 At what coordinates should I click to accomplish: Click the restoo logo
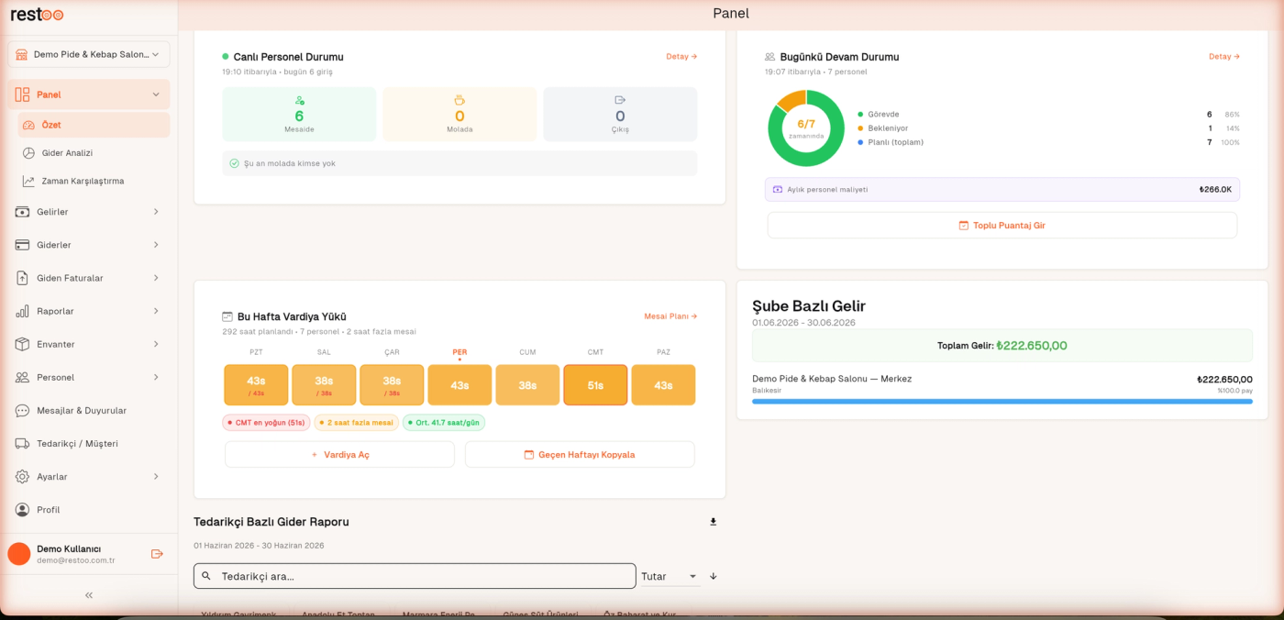click(x=37, y=14)
